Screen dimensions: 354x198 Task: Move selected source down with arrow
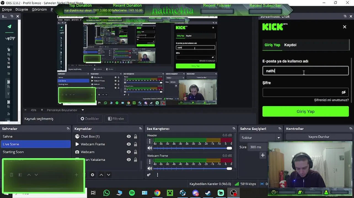click(108, 175)
